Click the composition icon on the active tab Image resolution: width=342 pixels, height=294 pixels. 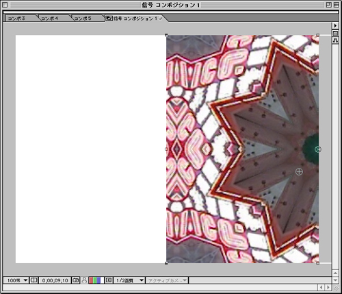(x=109, y=19)
